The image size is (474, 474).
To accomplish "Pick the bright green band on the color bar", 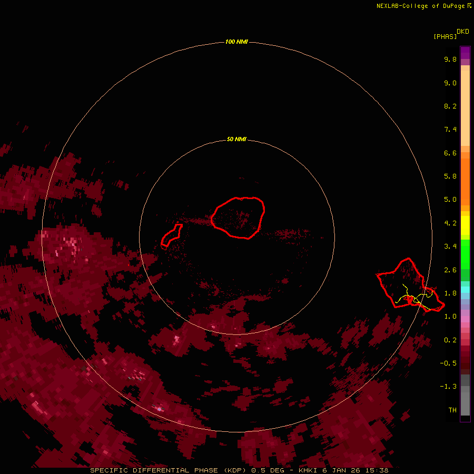I will tap(465, 254).
